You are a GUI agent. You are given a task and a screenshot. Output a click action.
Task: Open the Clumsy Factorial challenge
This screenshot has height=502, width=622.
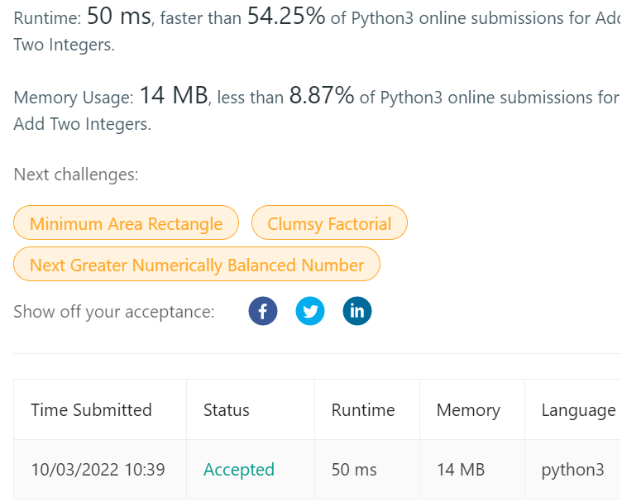(329, 223)
